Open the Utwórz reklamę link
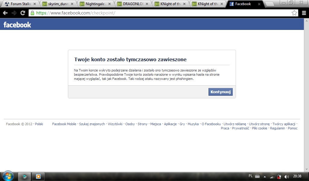This screenshot has width=309, height=181. coord(235,124)
